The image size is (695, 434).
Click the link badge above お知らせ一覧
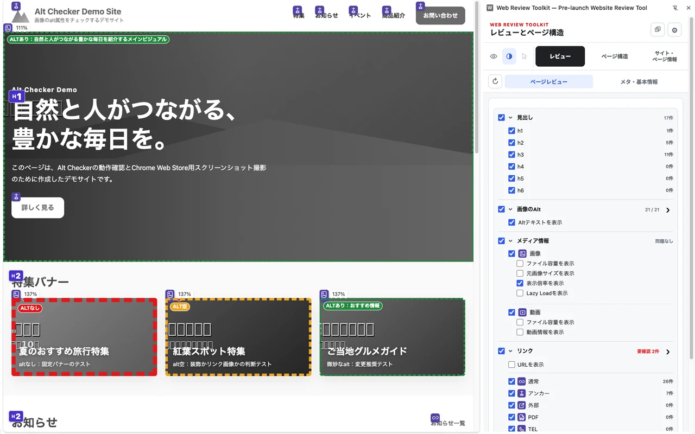435,418
